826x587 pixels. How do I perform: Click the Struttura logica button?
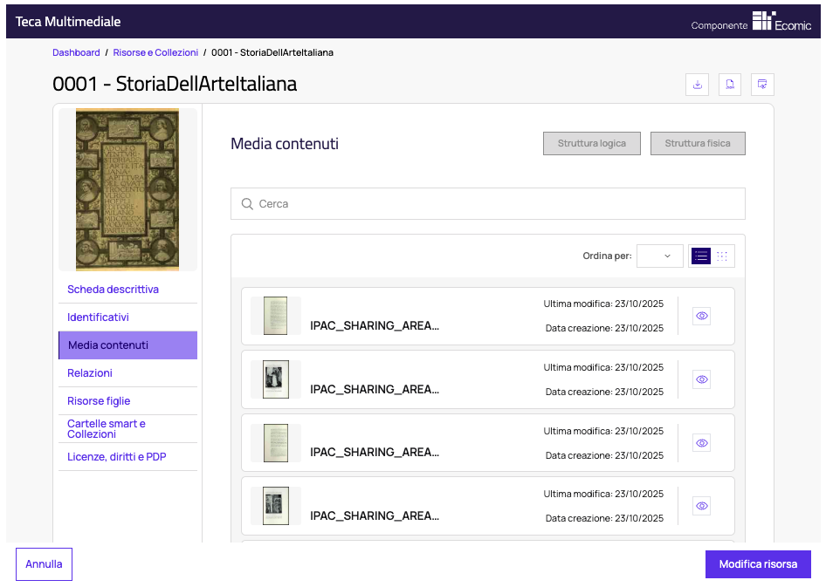click(591, 143)
